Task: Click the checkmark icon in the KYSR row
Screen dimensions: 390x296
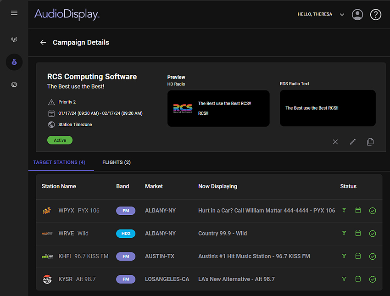Action: coord(373,279)
